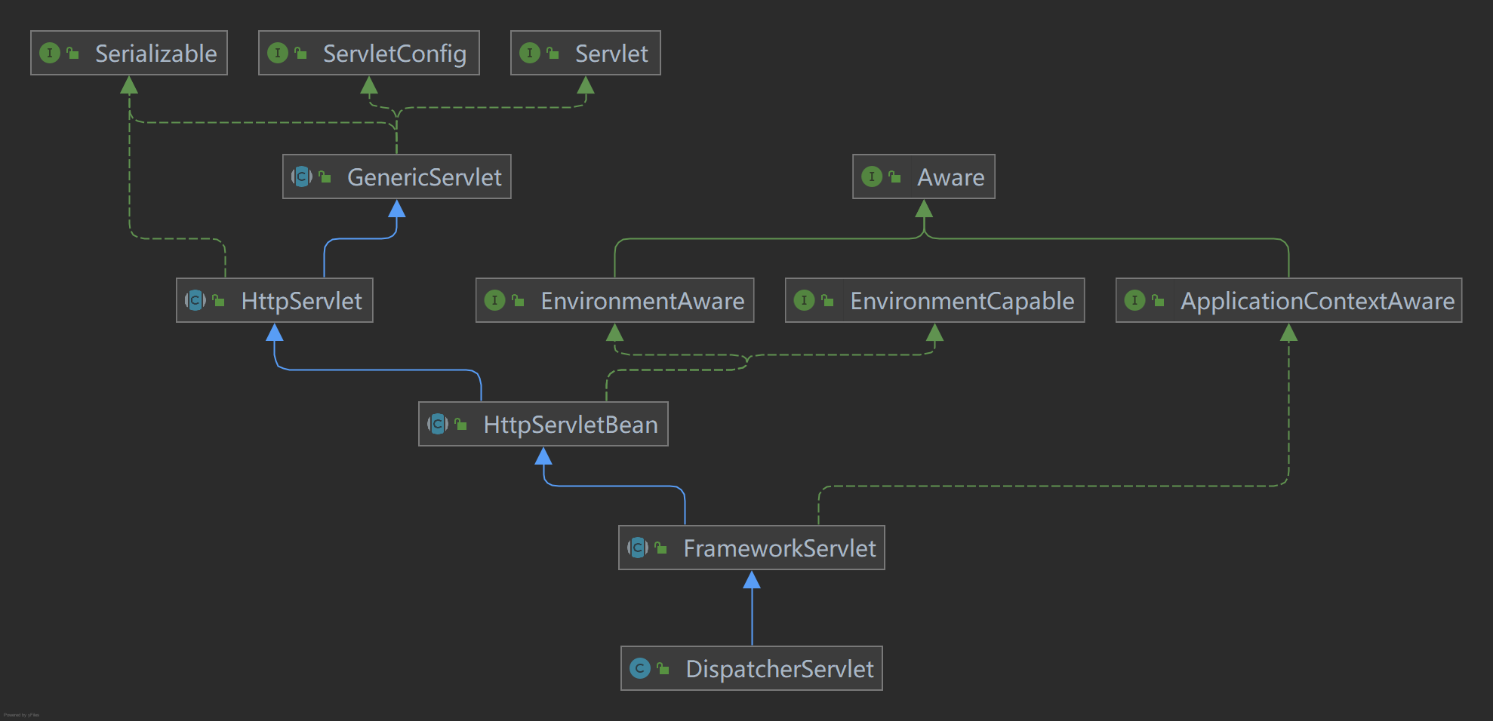Click the interface icon on Servlet node
1493x721 pixels.
coord(530,53)
